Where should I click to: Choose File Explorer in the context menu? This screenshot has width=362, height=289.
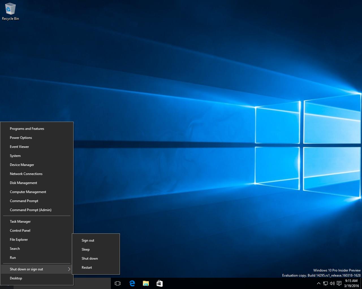tap(37, 240)
